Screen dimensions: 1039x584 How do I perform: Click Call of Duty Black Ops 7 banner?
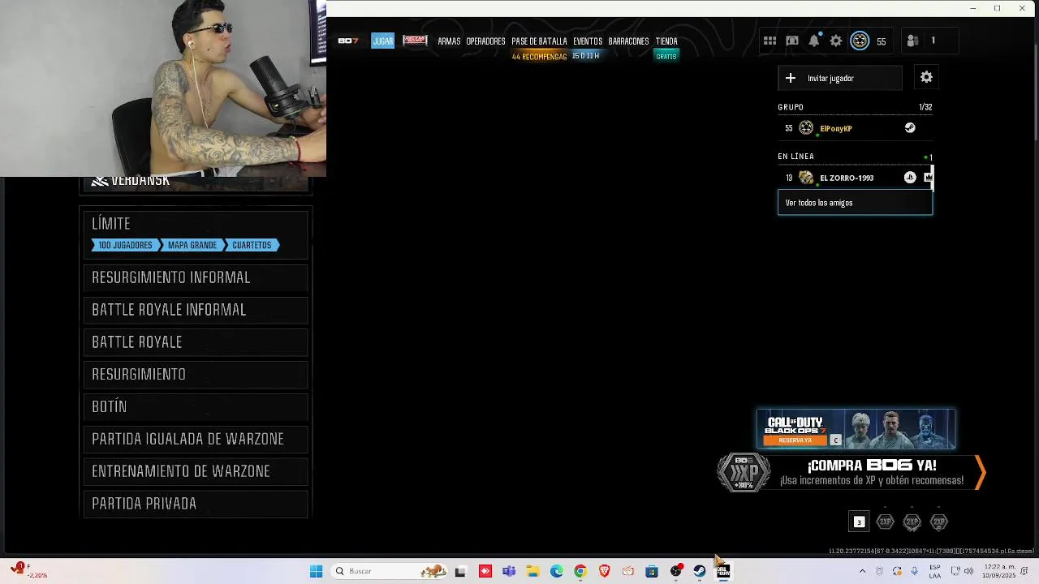[x=856, y=429]
